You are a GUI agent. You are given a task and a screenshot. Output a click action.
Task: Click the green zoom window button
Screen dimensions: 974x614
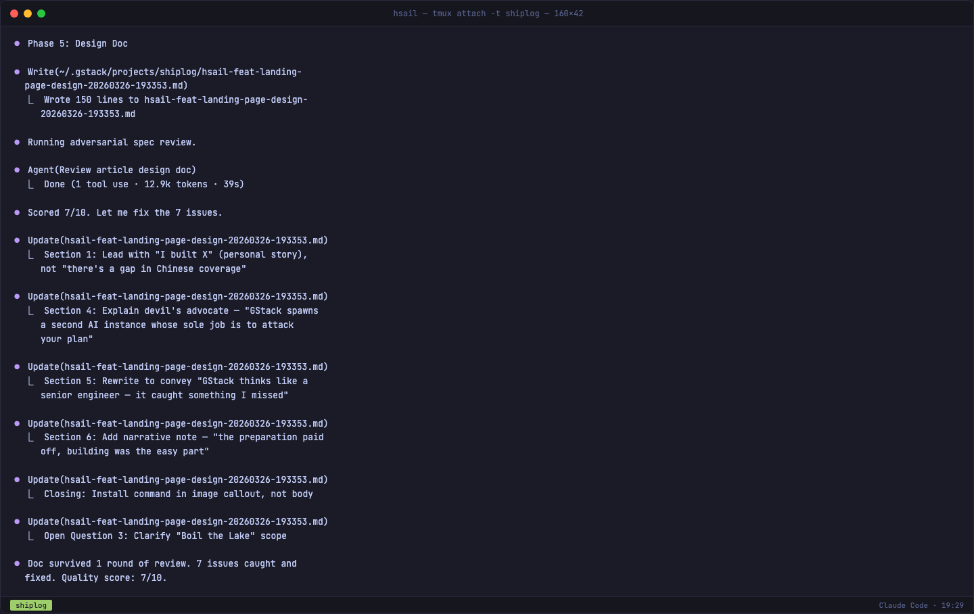(41, 14)
